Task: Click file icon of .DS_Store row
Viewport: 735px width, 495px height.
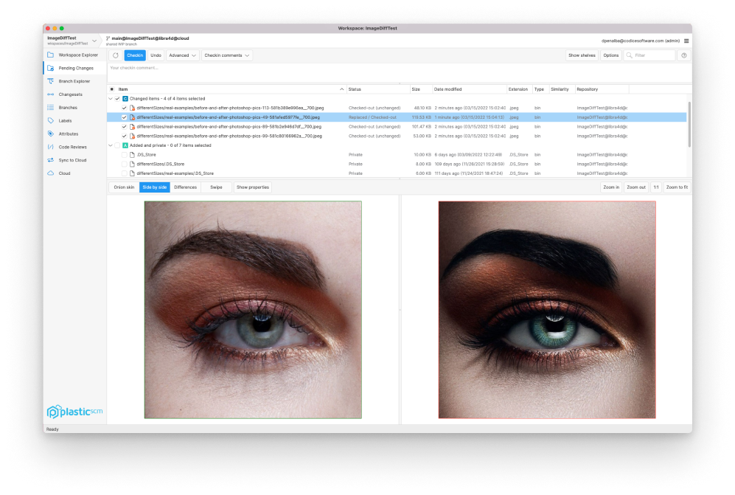Action: [132, 155]
